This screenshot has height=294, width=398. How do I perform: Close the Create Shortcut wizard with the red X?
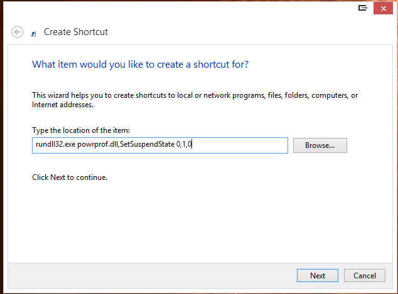click(384, 9)
